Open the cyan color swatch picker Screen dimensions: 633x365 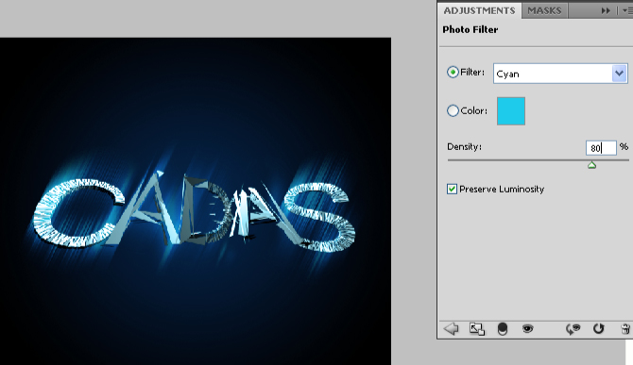pos(511,110)
